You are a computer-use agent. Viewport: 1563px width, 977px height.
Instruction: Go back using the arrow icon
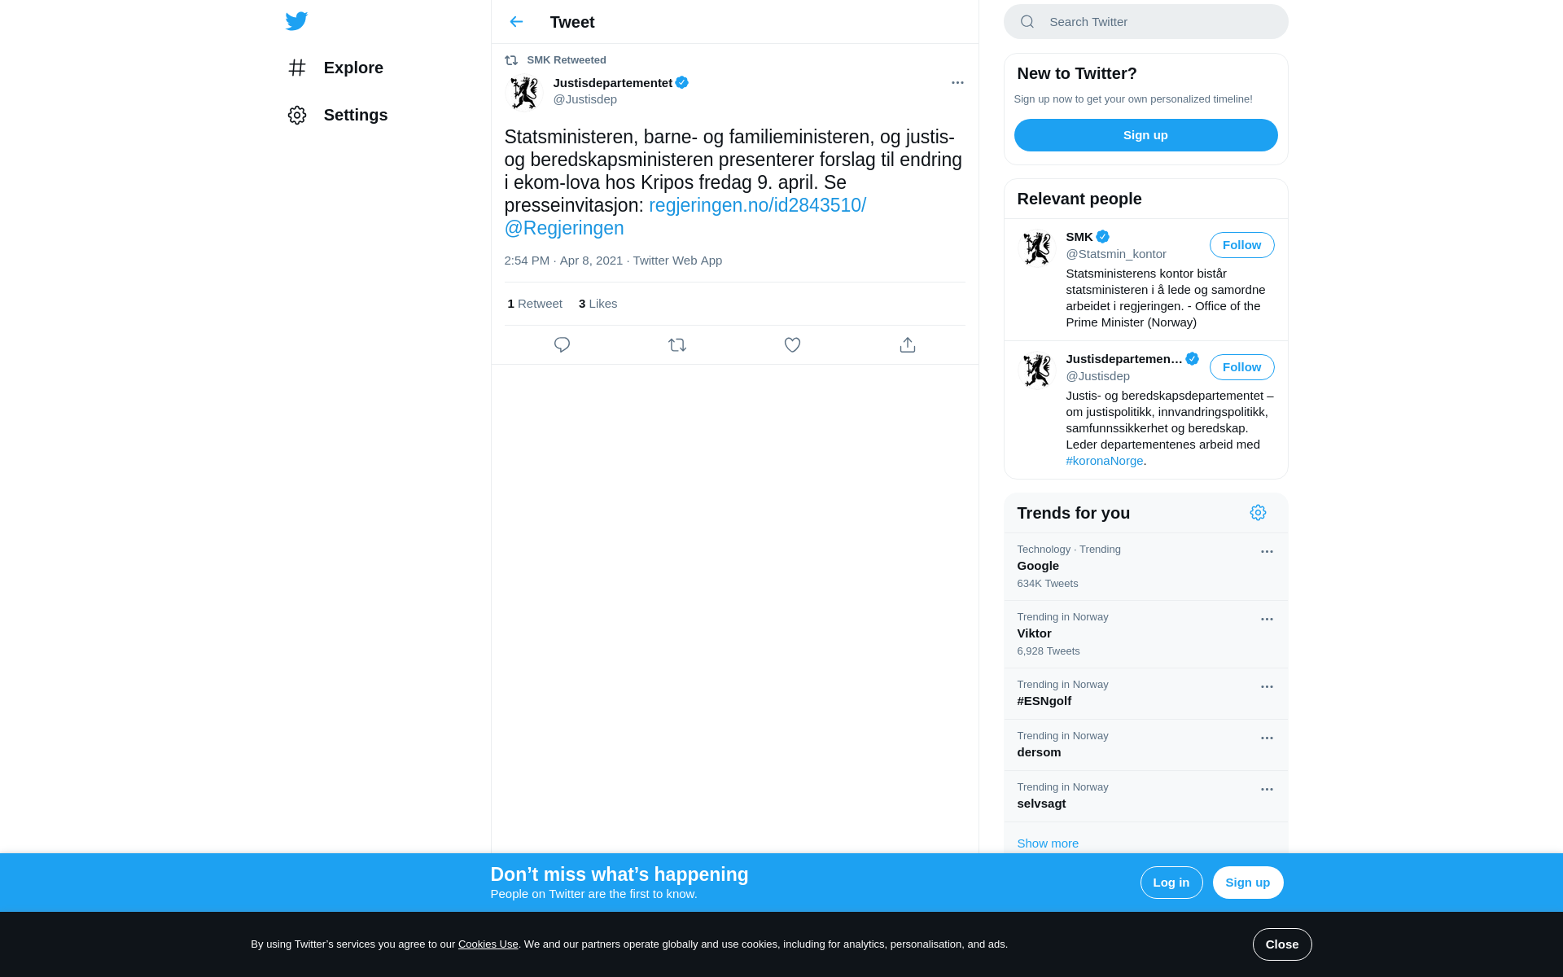click(516, 22)
